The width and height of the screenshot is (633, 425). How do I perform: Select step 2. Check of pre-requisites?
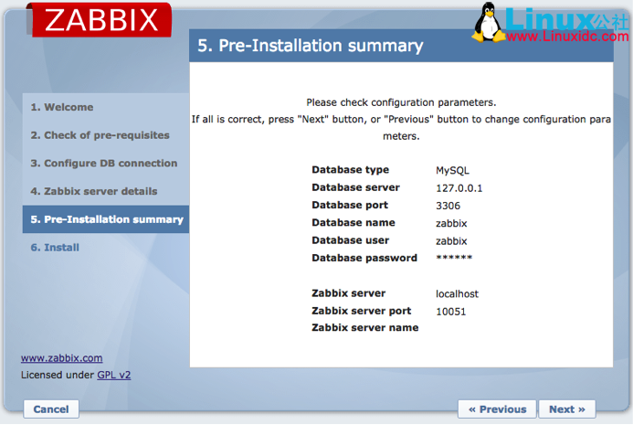[x=100, y=135]
